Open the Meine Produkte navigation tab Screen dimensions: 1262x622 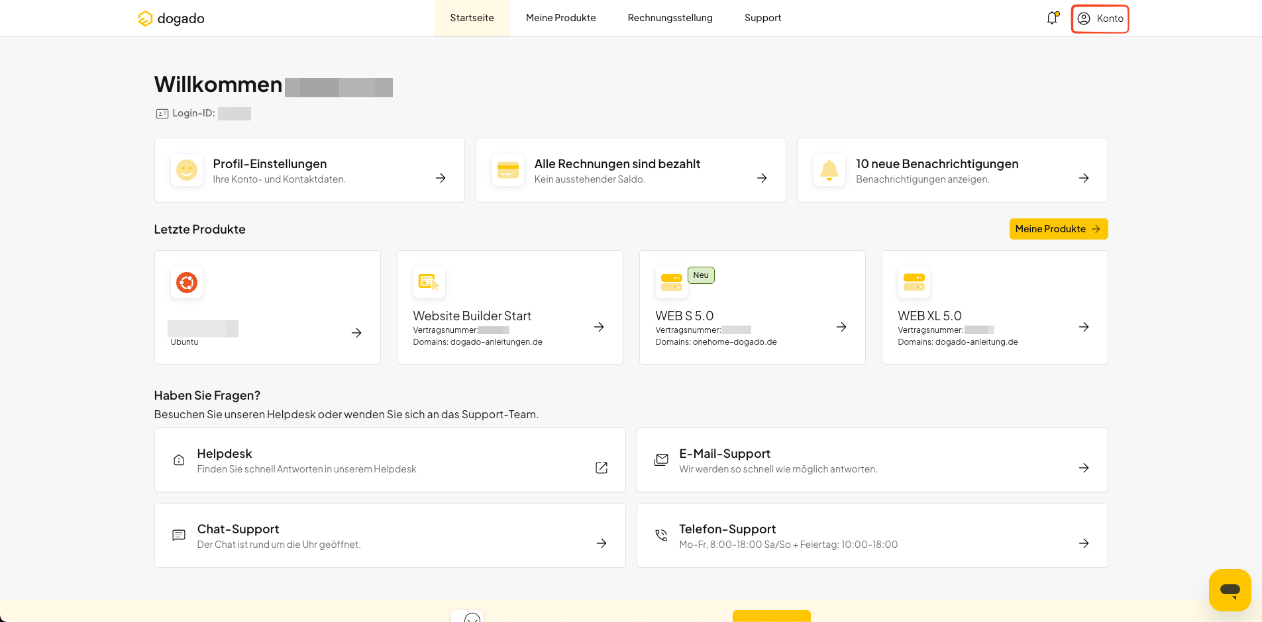coord(560,18)
